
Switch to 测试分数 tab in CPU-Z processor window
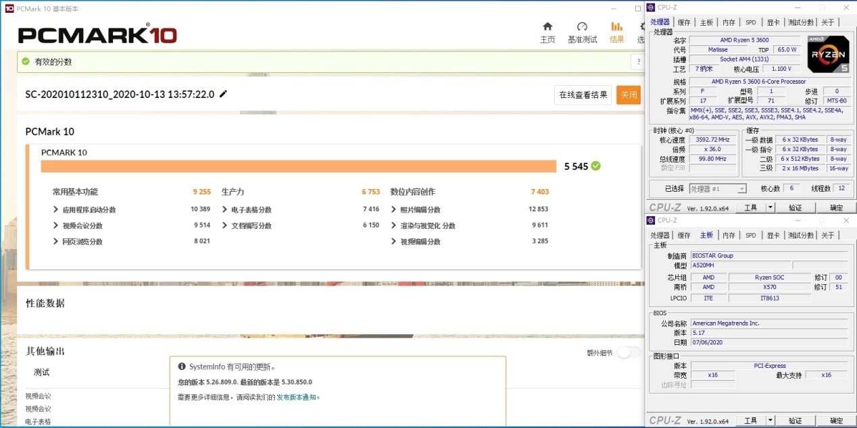point(801,22)
